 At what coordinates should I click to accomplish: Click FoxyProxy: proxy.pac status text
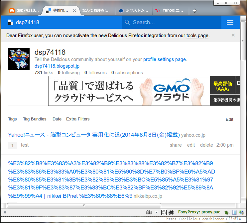tap(199, 212)
